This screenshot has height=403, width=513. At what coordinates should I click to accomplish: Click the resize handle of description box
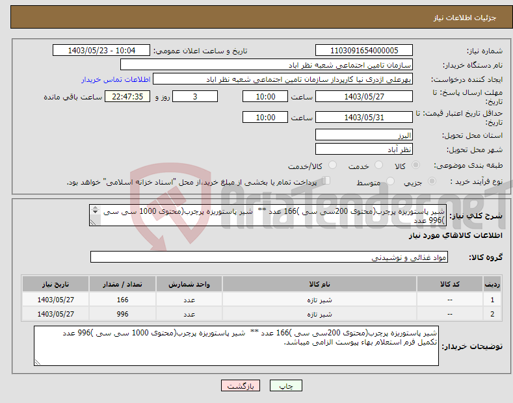click(93, 222)
